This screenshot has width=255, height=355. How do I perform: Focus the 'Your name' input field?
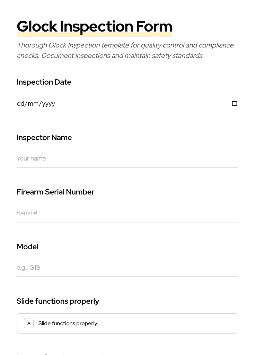coord(127,158)
